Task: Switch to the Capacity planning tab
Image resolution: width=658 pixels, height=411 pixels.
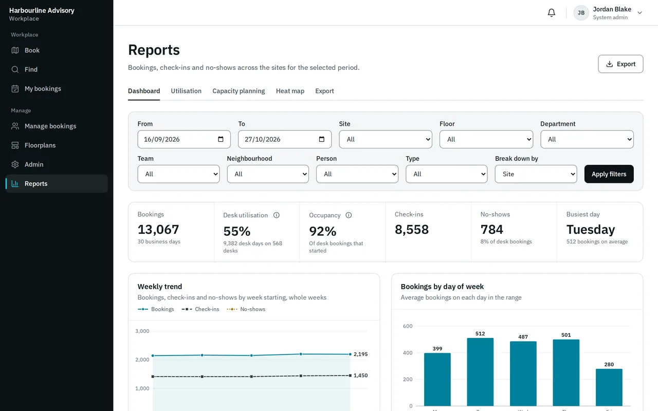Action: [239, 91]
